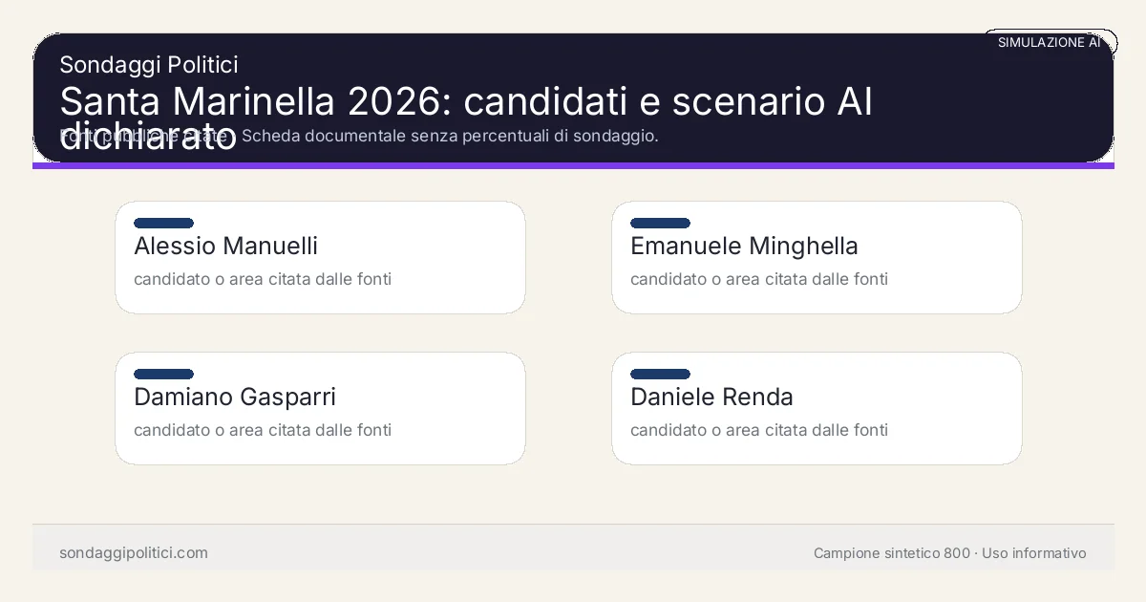1146x602 pixels.
Task: Click the description under Damiano Gasparri
Action: [x=263, y=430]
